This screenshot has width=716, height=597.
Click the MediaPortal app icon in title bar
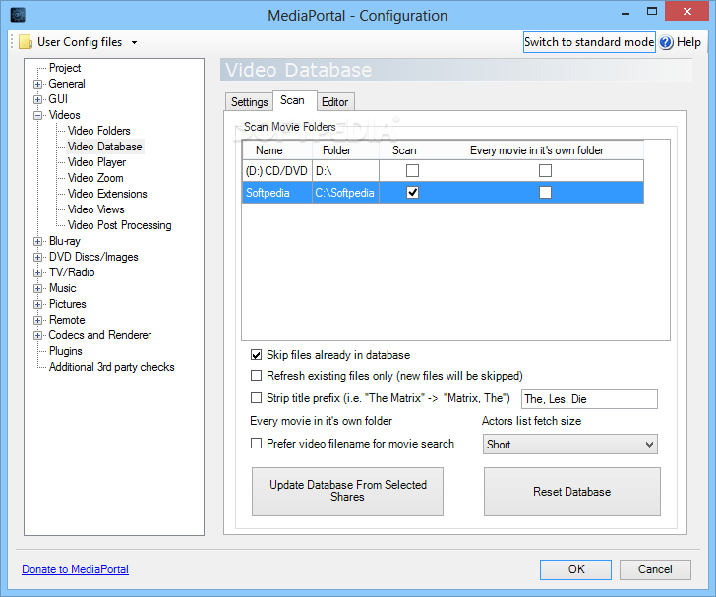pyautogui.click(x=18, y=14)
